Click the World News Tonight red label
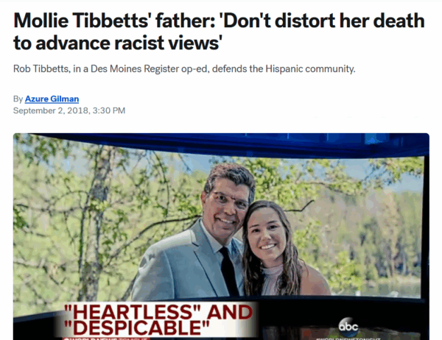 point(106,339)
